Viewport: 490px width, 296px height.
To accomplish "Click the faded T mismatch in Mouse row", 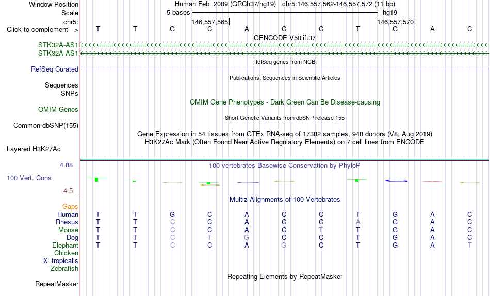I will 321,230.
